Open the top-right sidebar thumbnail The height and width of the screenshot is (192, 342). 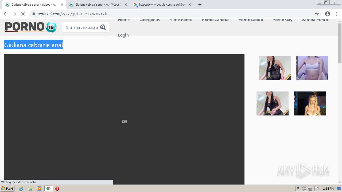pyautogui.click(x=312, y=68)
